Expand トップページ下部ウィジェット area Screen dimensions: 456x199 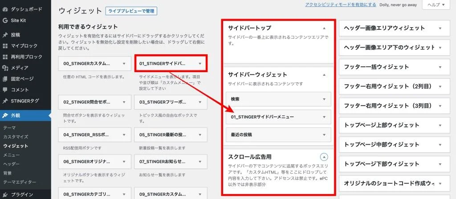click(440, 164)
